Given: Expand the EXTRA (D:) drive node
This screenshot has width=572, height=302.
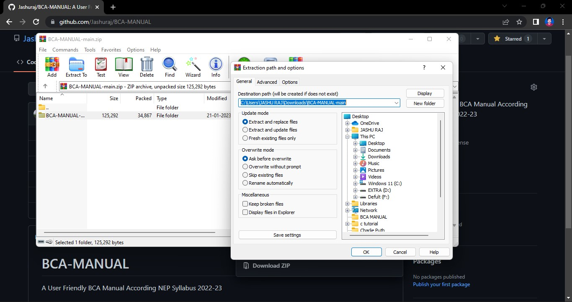Looking at the screenshot, I should [355, 190].
